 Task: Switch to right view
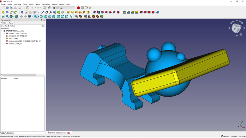click(x=54, y=17)
